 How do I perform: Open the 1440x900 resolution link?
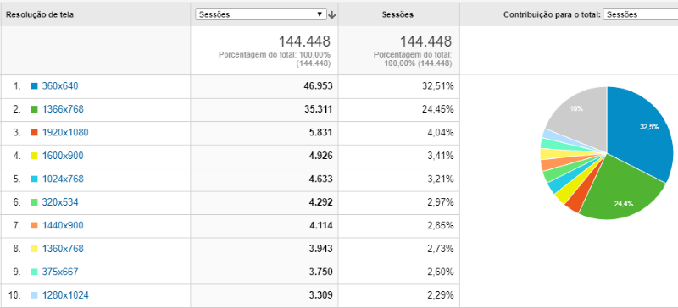[x=63, y=226]
